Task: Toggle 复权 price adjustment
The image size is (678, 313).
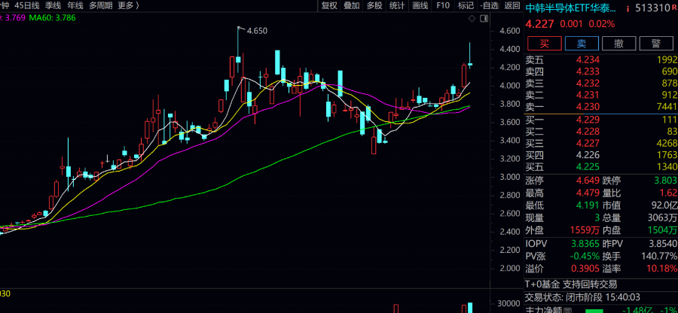Action: [x=329, y=5]
